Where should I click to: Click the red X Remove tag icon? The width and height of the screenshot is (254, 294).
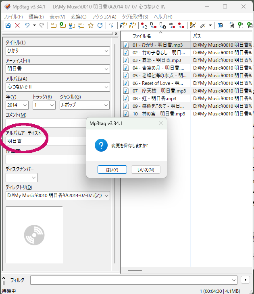tap(17, 25)
